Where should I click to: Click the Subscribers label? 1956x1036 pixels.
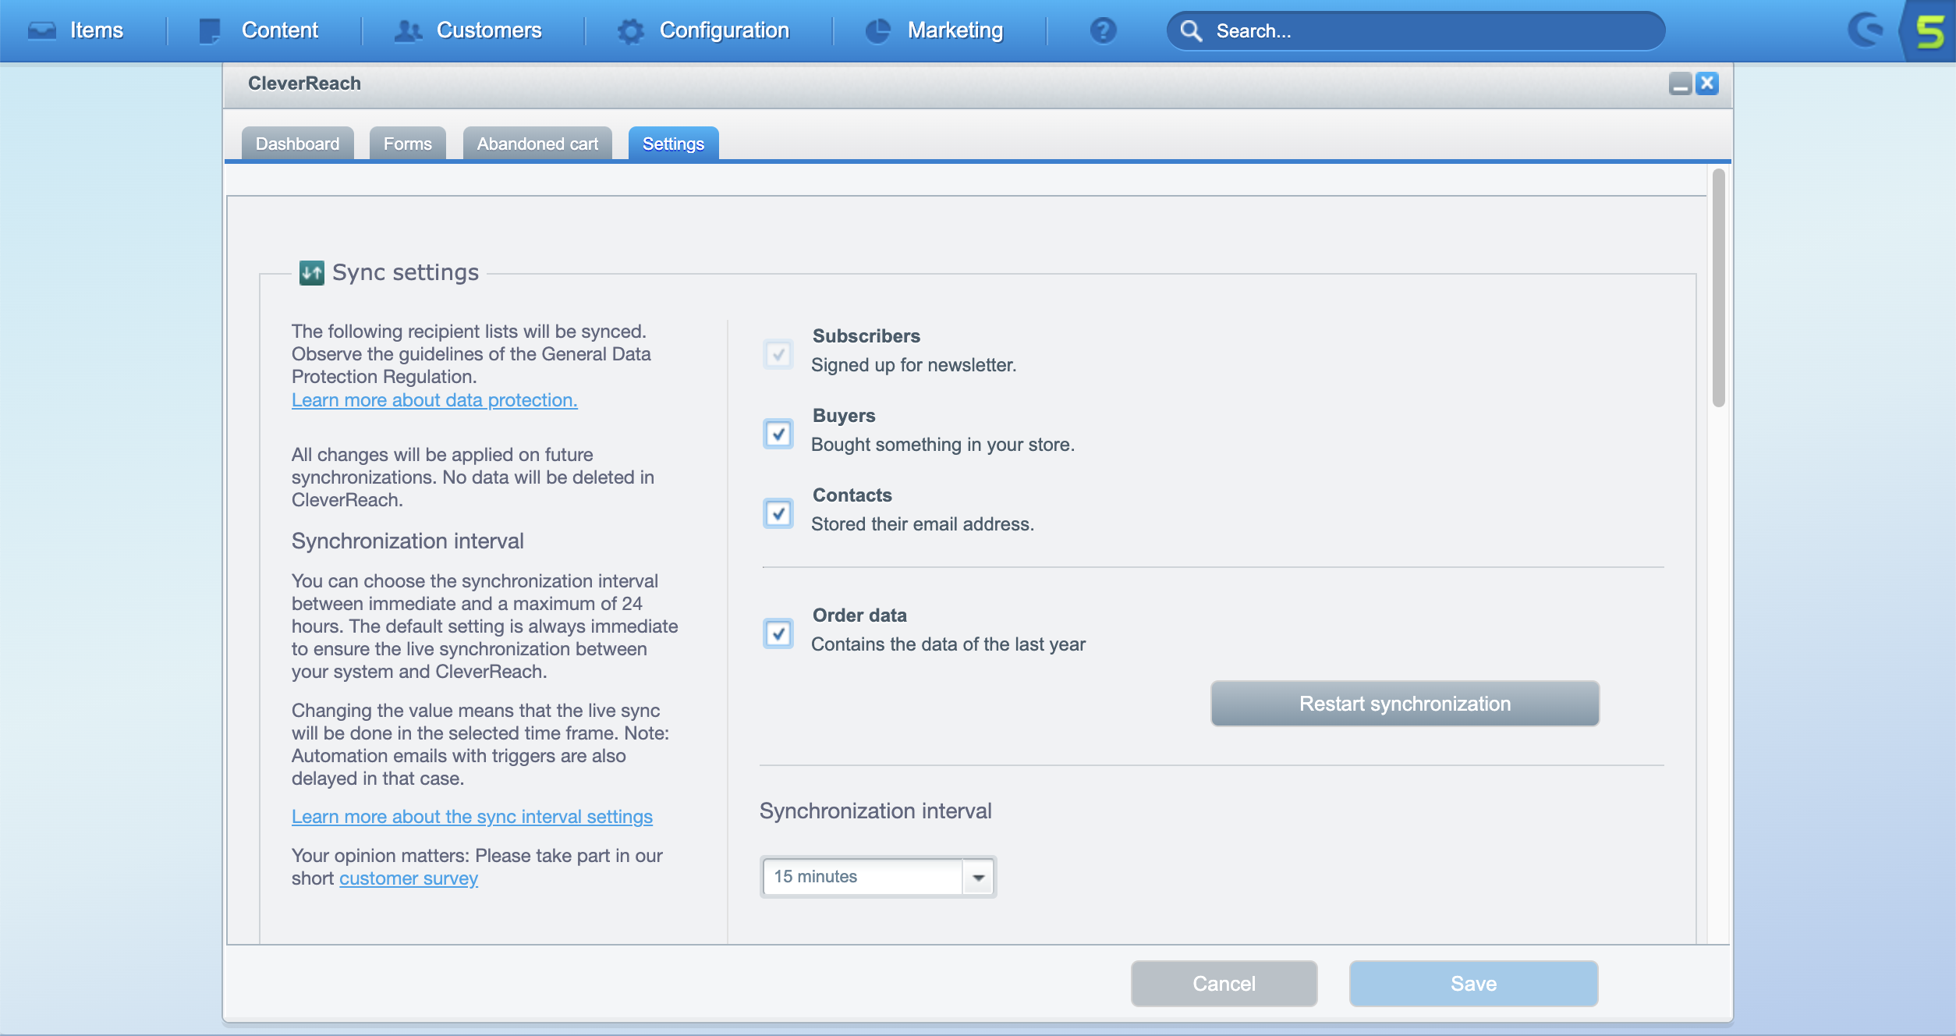[866, 336]
